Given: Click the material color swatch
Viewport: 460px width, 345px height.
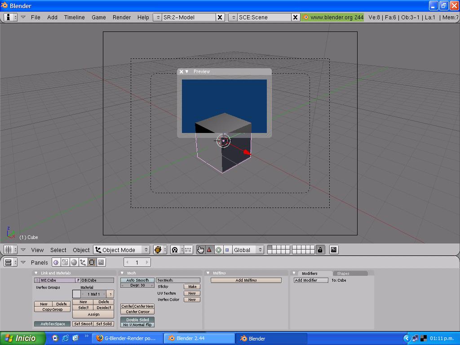Looking at the screenshot, I should point(76,294).
